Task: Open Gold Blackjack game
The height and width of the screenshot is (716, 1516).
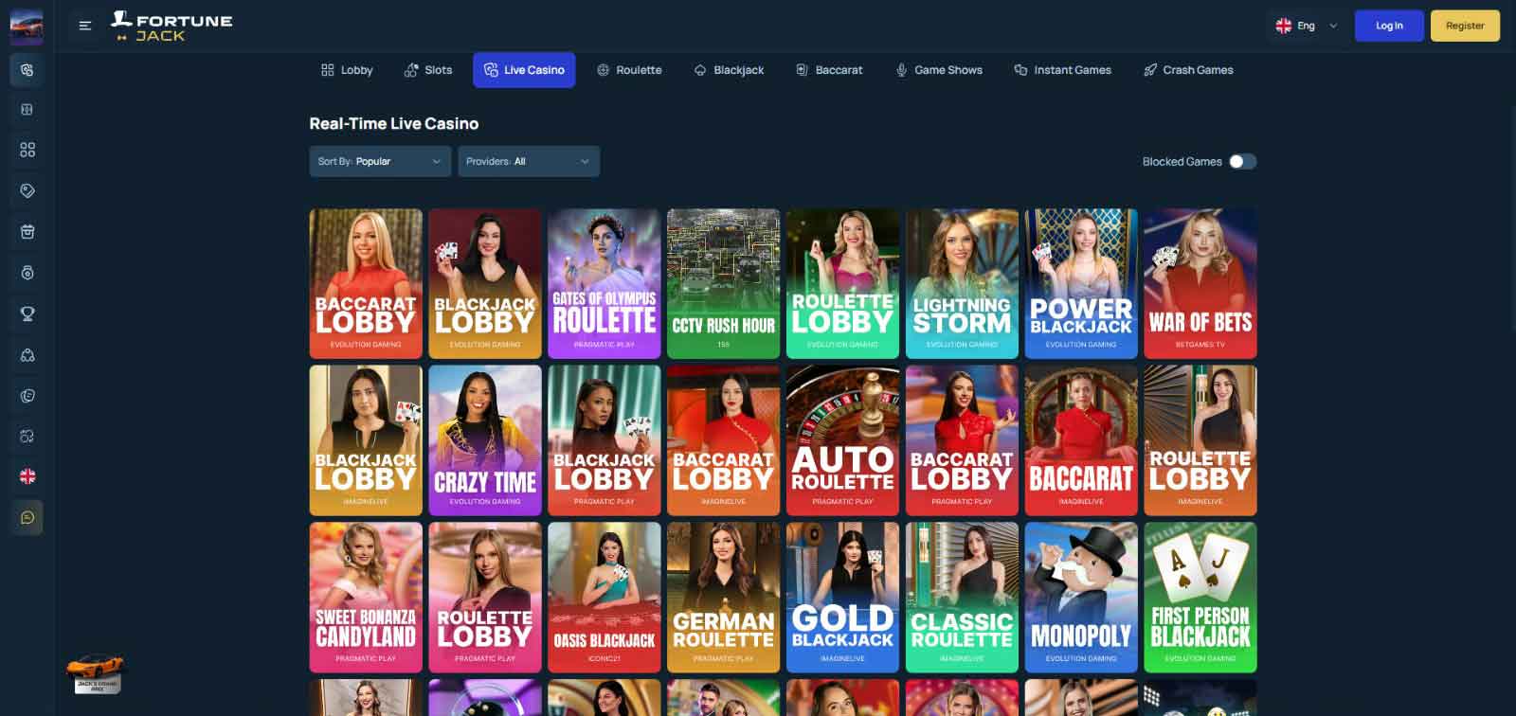Action: click(842, 598)
